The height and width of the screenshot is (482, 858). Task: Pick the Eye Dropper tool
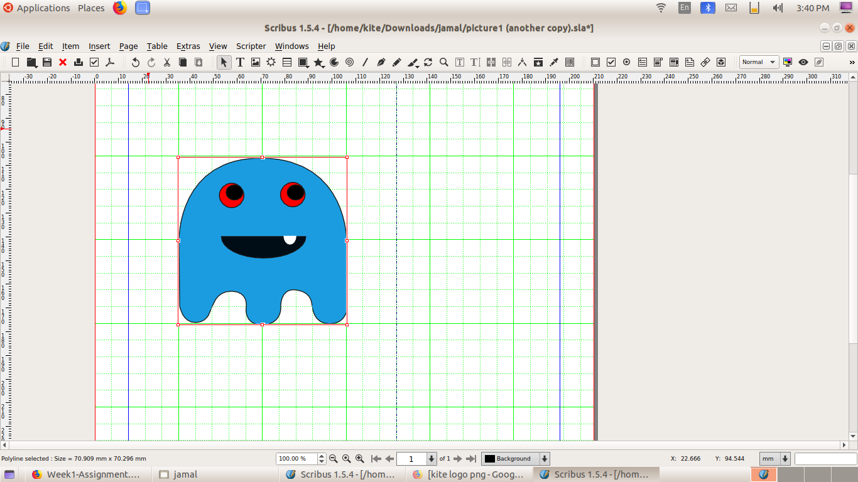[554, 62]
